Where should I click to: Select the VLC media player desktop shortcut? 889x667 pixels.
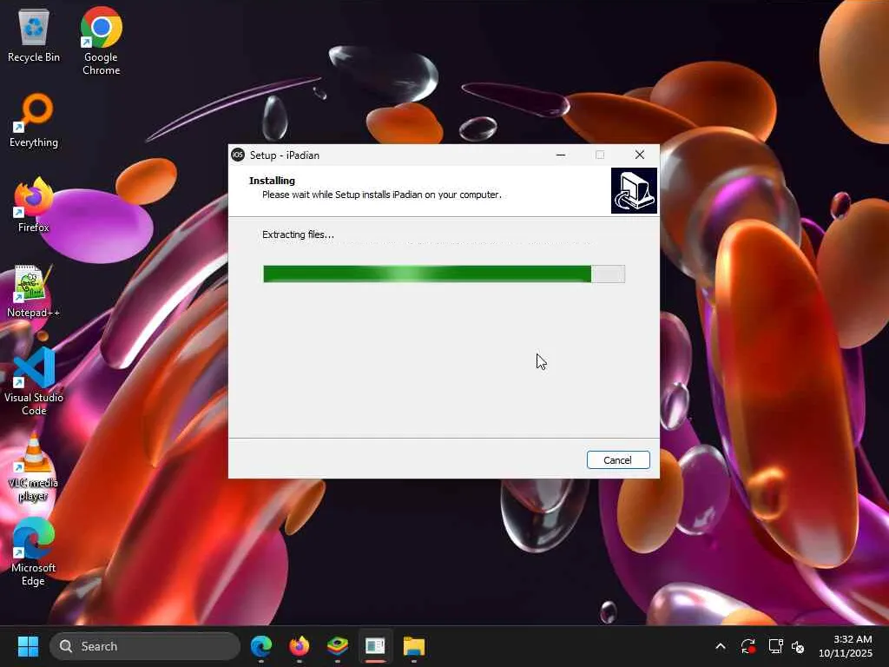pos(34,467)
